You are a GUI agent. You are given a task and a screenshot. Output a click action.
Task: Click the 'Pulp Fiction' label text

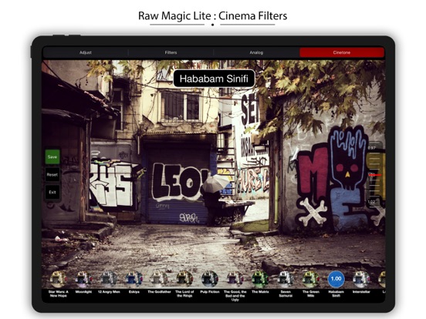pyautogui.click(x=210, y=292)
